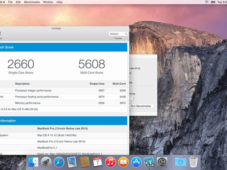Screen dimensions: 227x170
Task: Open the Benchmarks menu
Action: pos(32,2)
